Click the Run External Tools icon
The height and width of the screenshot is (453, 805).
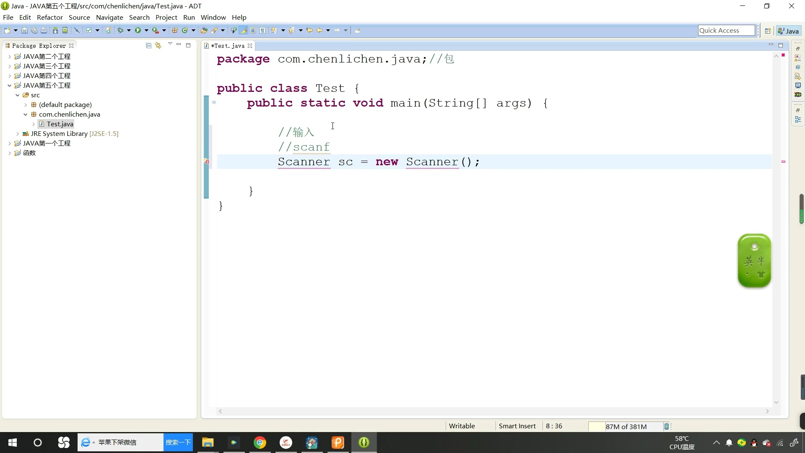[155, 30]
